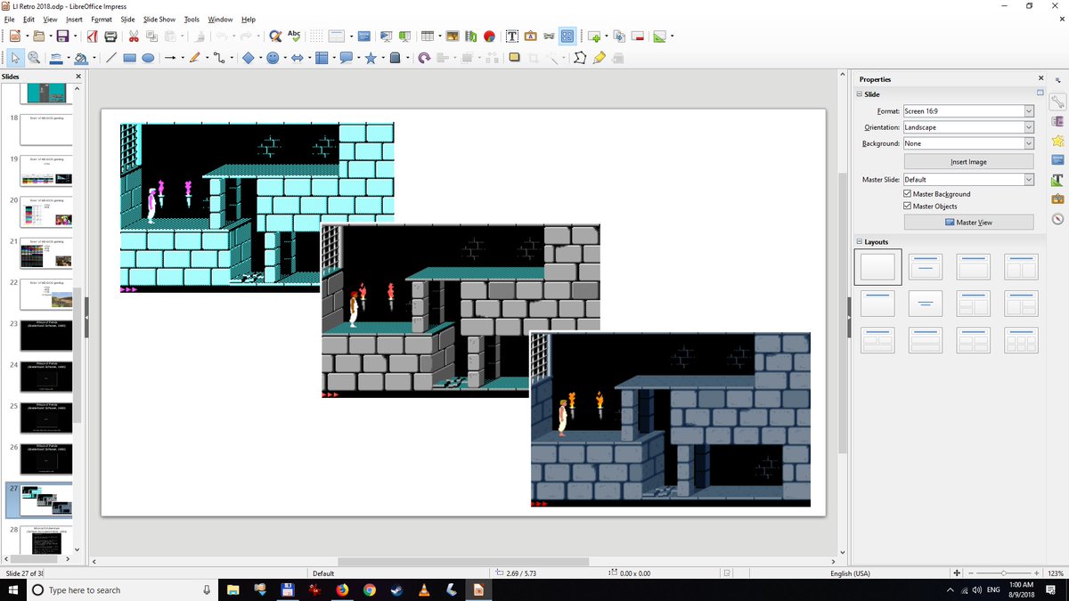Image resolution: width=1069 pixels, height=601 pixels.
Task: Run the spelling check (Abc icon)
Action: coord(294,37)
